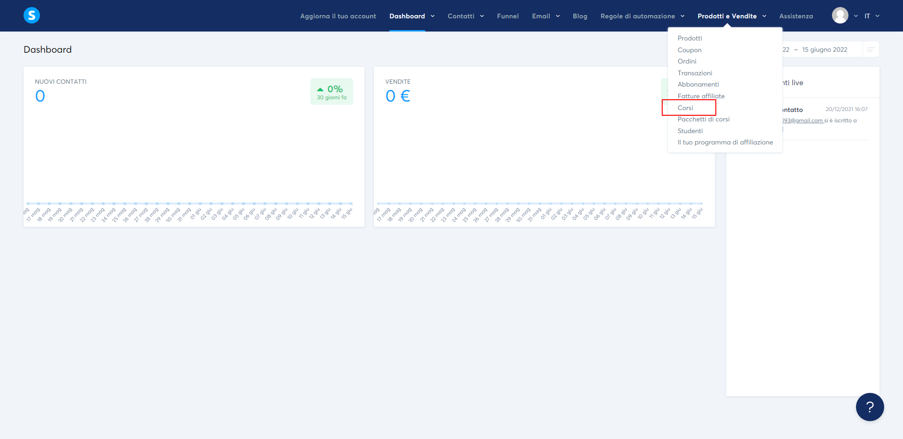This screenshot has height=439, width=903.
Task: Click the filter icon next to the date range
Action: pyautogui.click(x=871, y=49)
